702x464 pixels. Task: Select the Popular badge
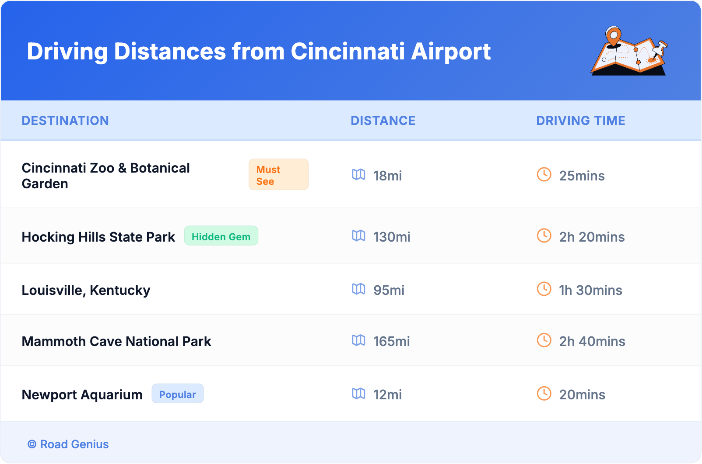tap(177, 394)
